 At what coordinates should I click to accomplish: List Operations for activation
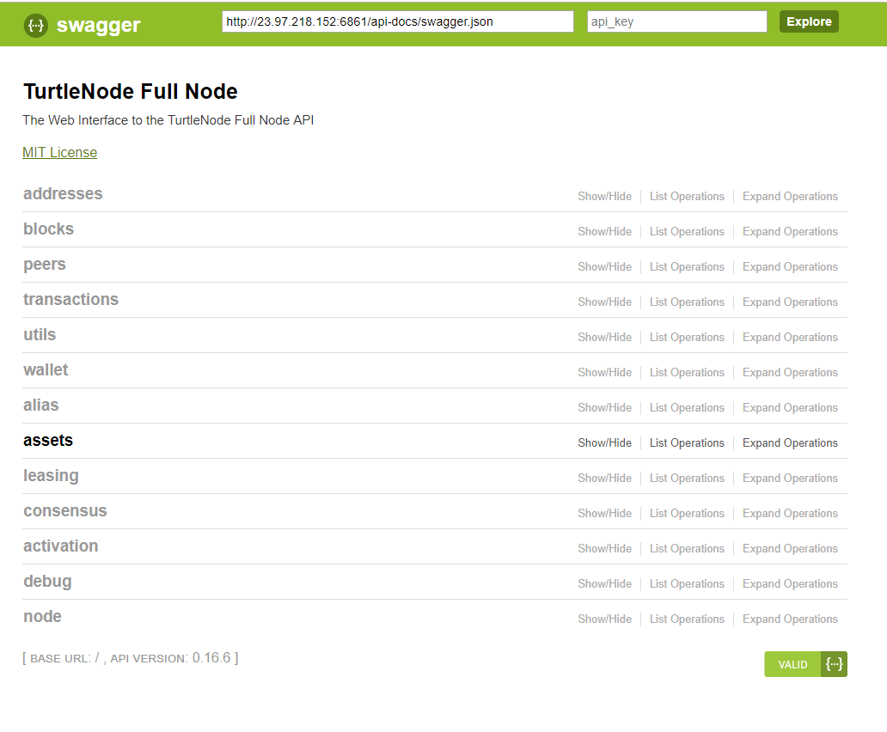coord(687,548)
